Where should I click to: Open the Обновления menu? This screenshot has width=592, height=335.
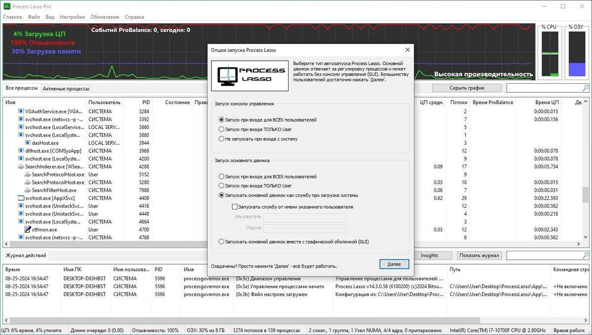click(105, 17)
